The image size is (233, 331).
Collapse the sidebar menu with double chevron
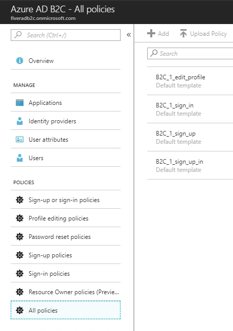pyautogui.click(x=129, y=35)
